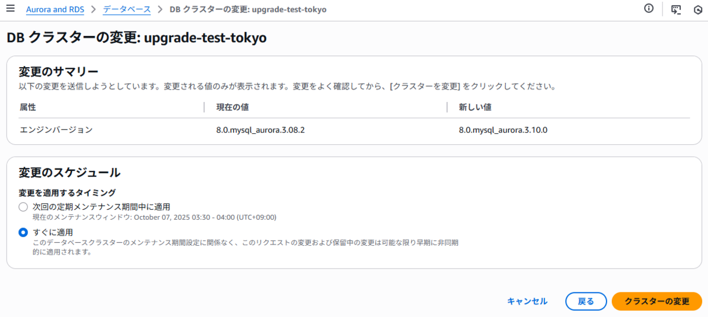Click the エンジンバージョン attribute cell

56,130
